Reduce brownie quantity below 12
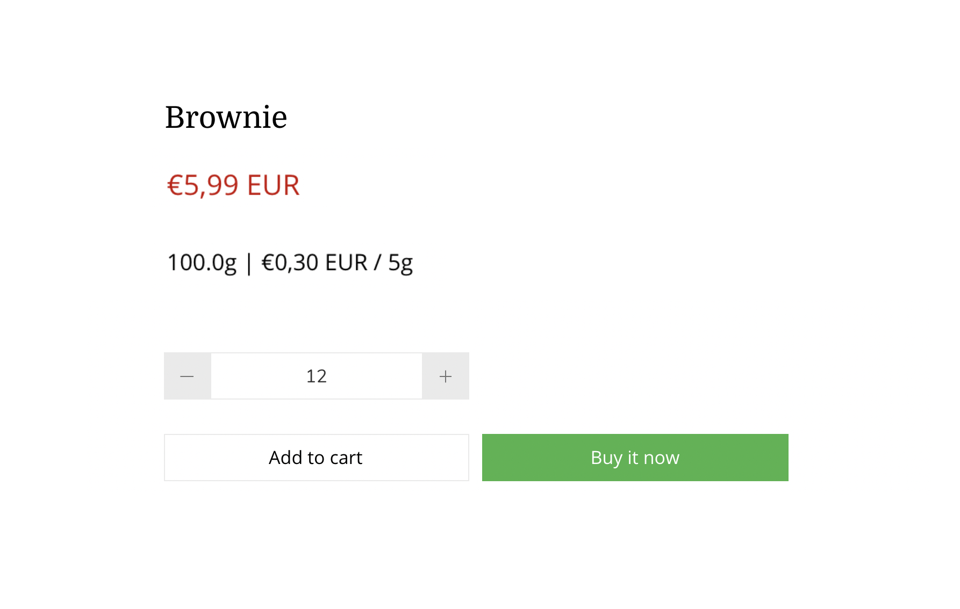Viewport: 960px width, 609px height. (x=187, y=376)
